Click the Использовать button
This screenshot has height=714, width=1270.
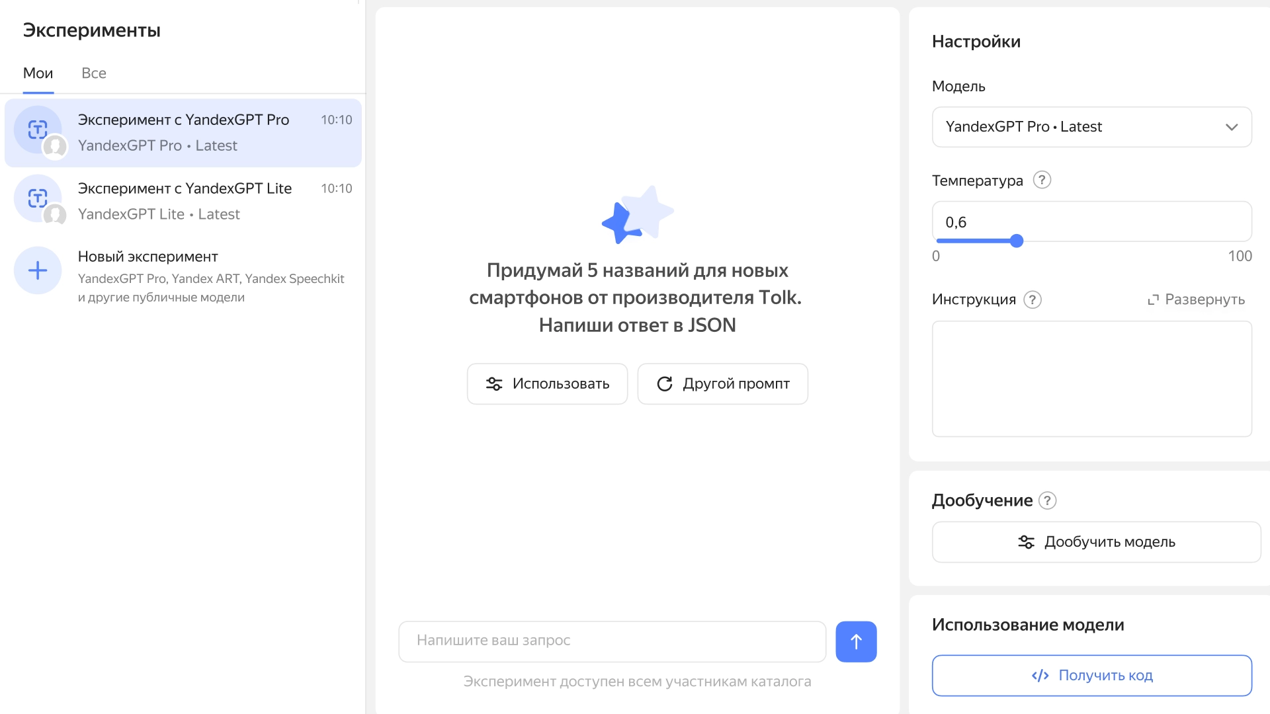[x=547, y=384]
